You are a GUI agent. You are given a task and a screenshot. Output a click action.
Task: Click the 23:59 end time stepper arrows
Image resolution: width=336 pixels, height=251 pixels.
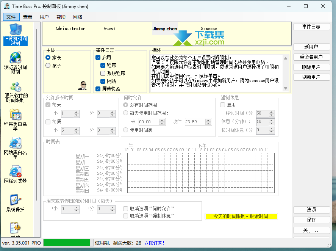(x=208, y=122)
